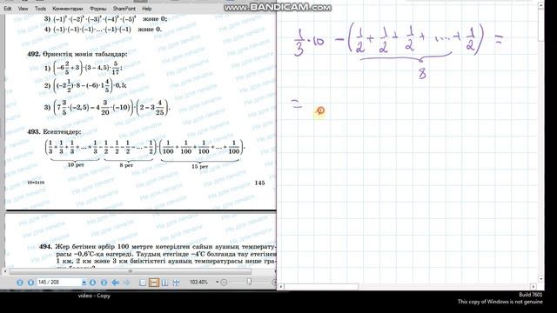Open the zoom level dropdown at 103.40%
Viewport: 557px width, 313px height.
217,282
